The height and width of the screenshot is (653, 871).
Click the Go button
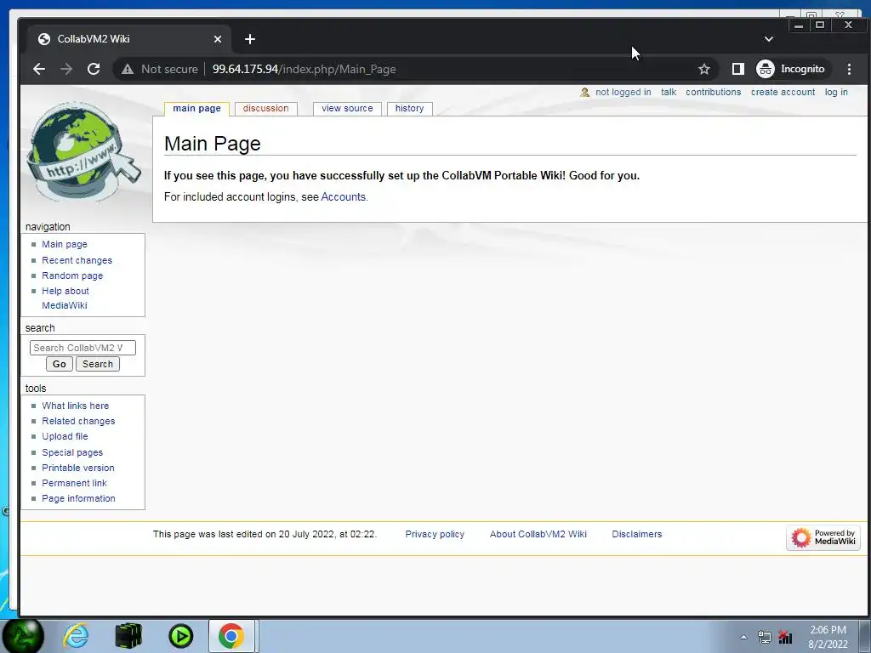[x=60, y=364]
